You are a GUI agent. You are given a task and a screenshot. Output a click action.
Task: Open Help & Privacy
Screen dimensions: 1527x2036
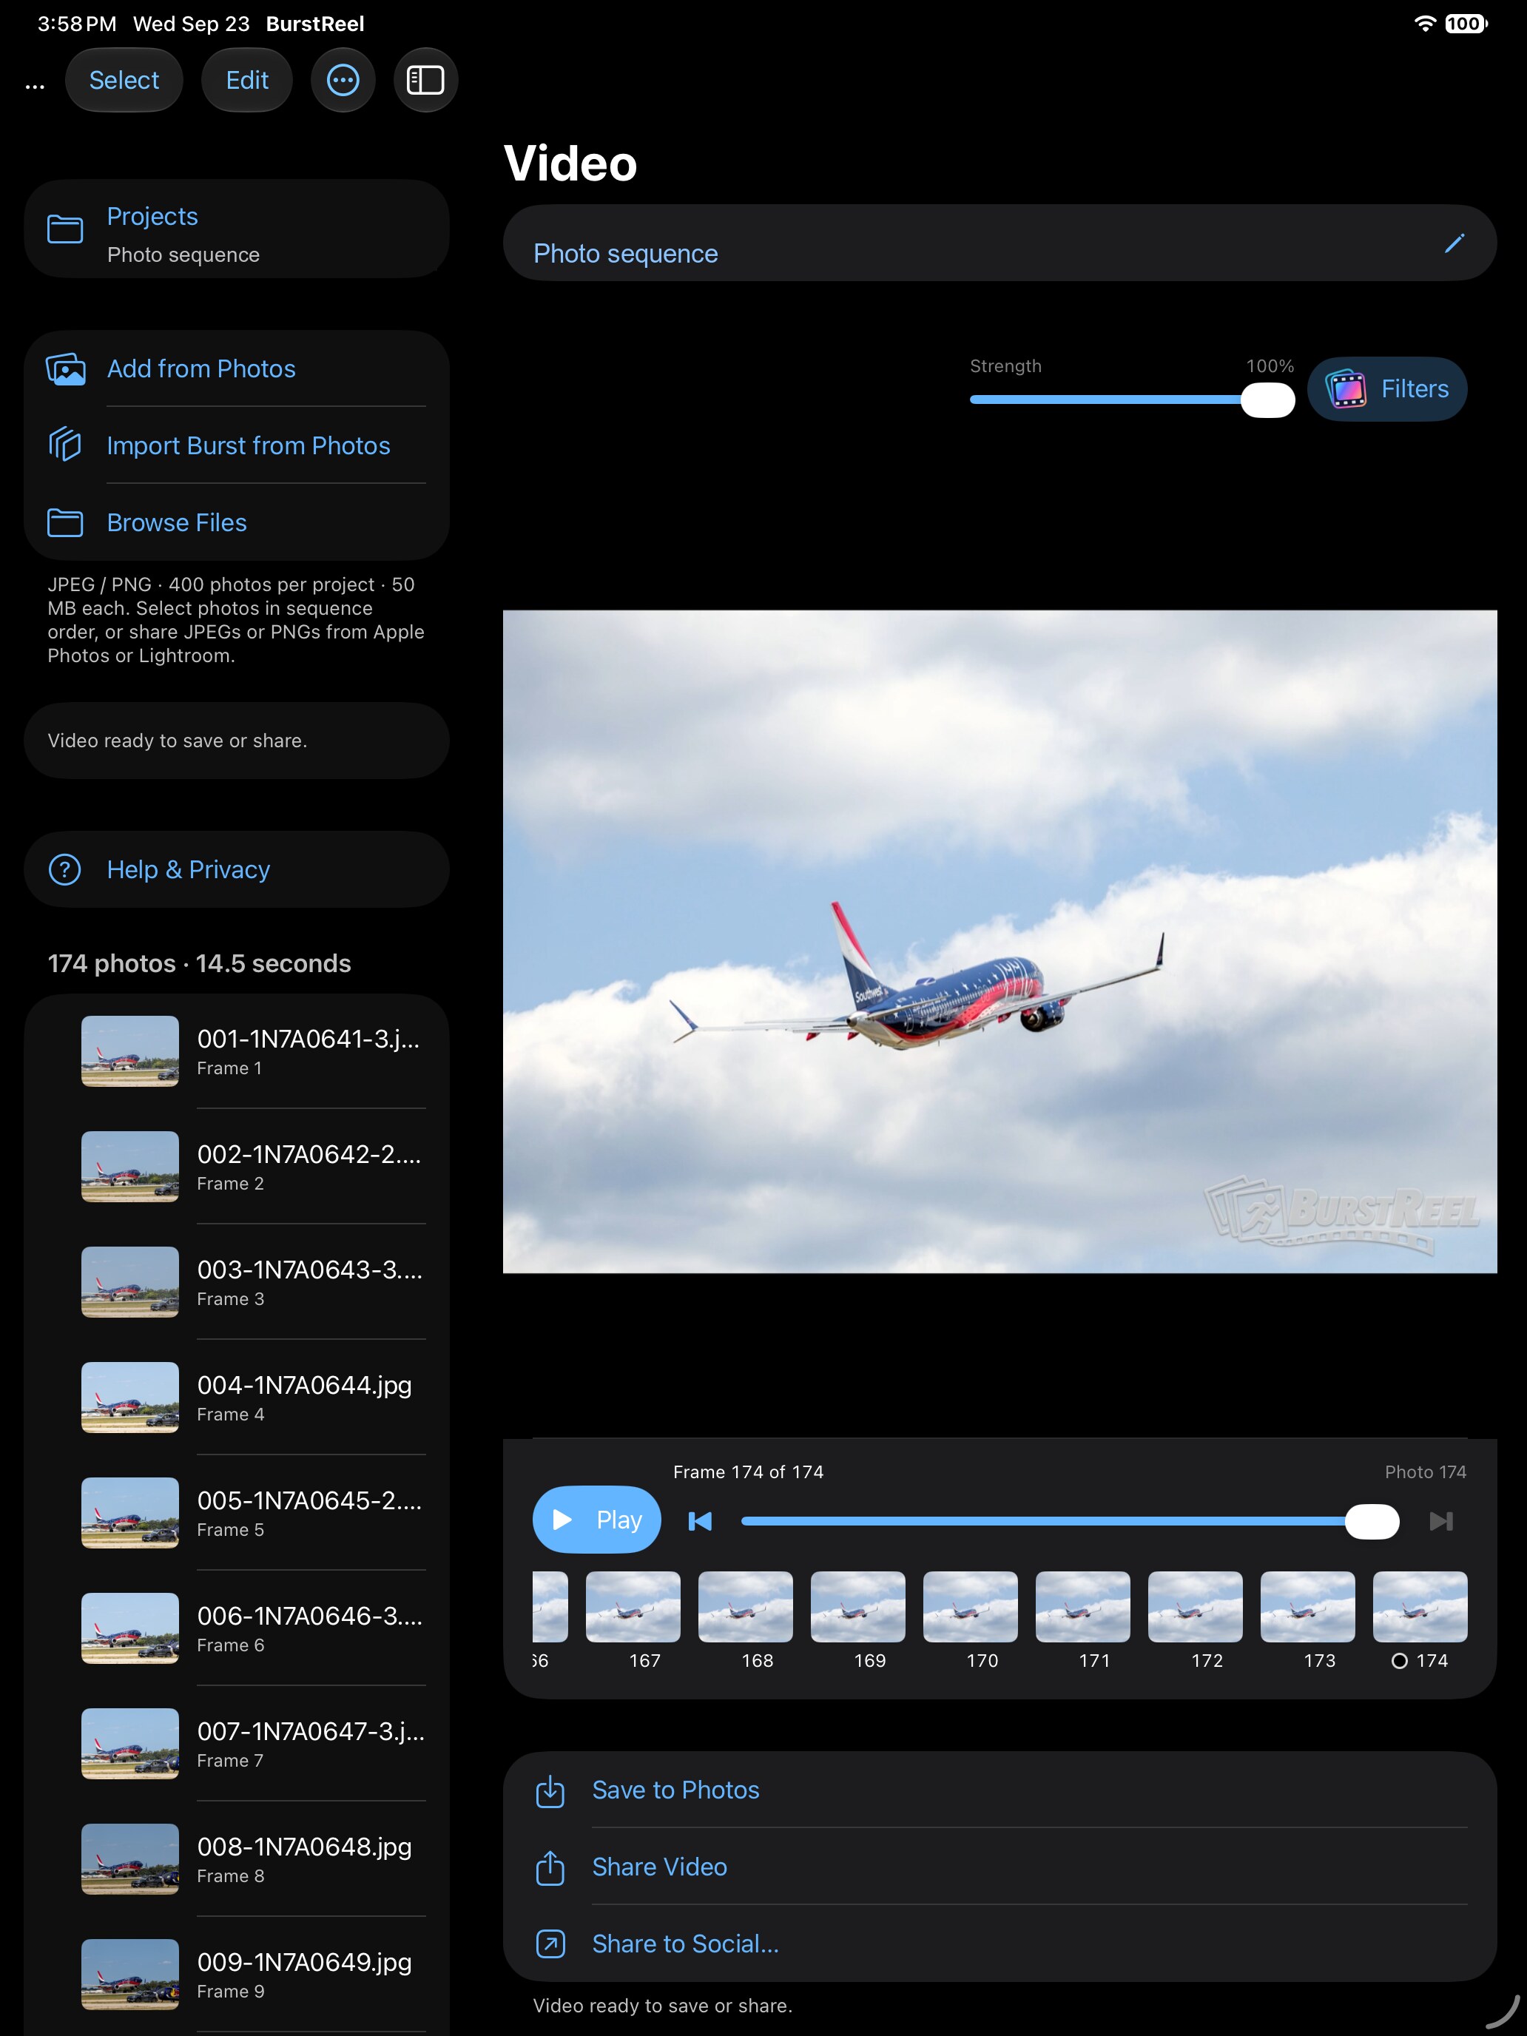point(237,870)
